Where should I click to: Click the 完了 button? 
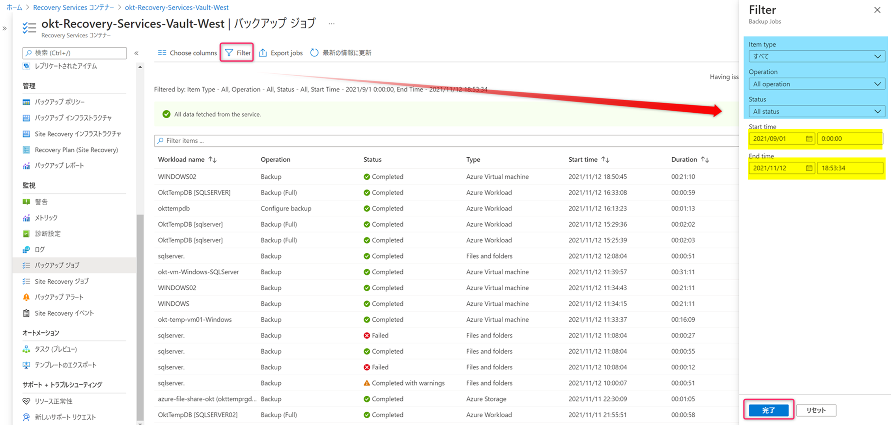pyautogui.click(x=768, y=410)
